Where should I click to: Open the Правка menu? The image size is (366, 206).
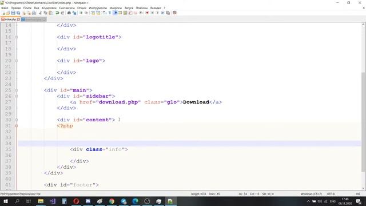tap(15, 8)
